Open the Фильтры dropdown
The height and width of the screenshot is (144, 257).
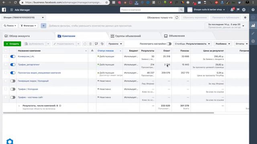pos(29,26)
